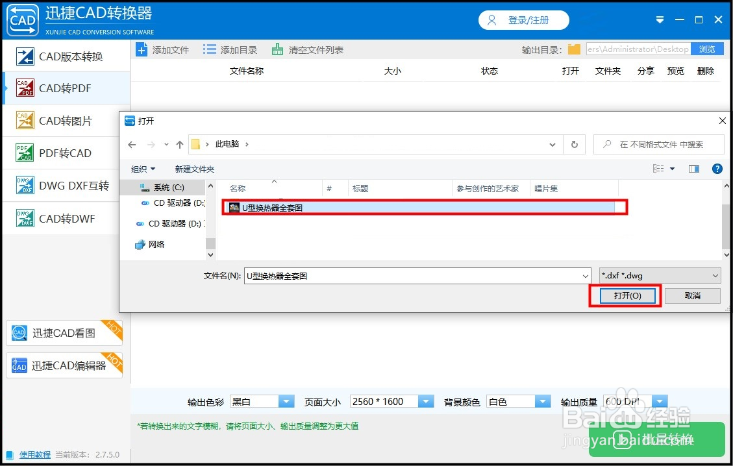Screen dimensions: 733x466
Task: Go up one folder level
Action: point(179,145)
